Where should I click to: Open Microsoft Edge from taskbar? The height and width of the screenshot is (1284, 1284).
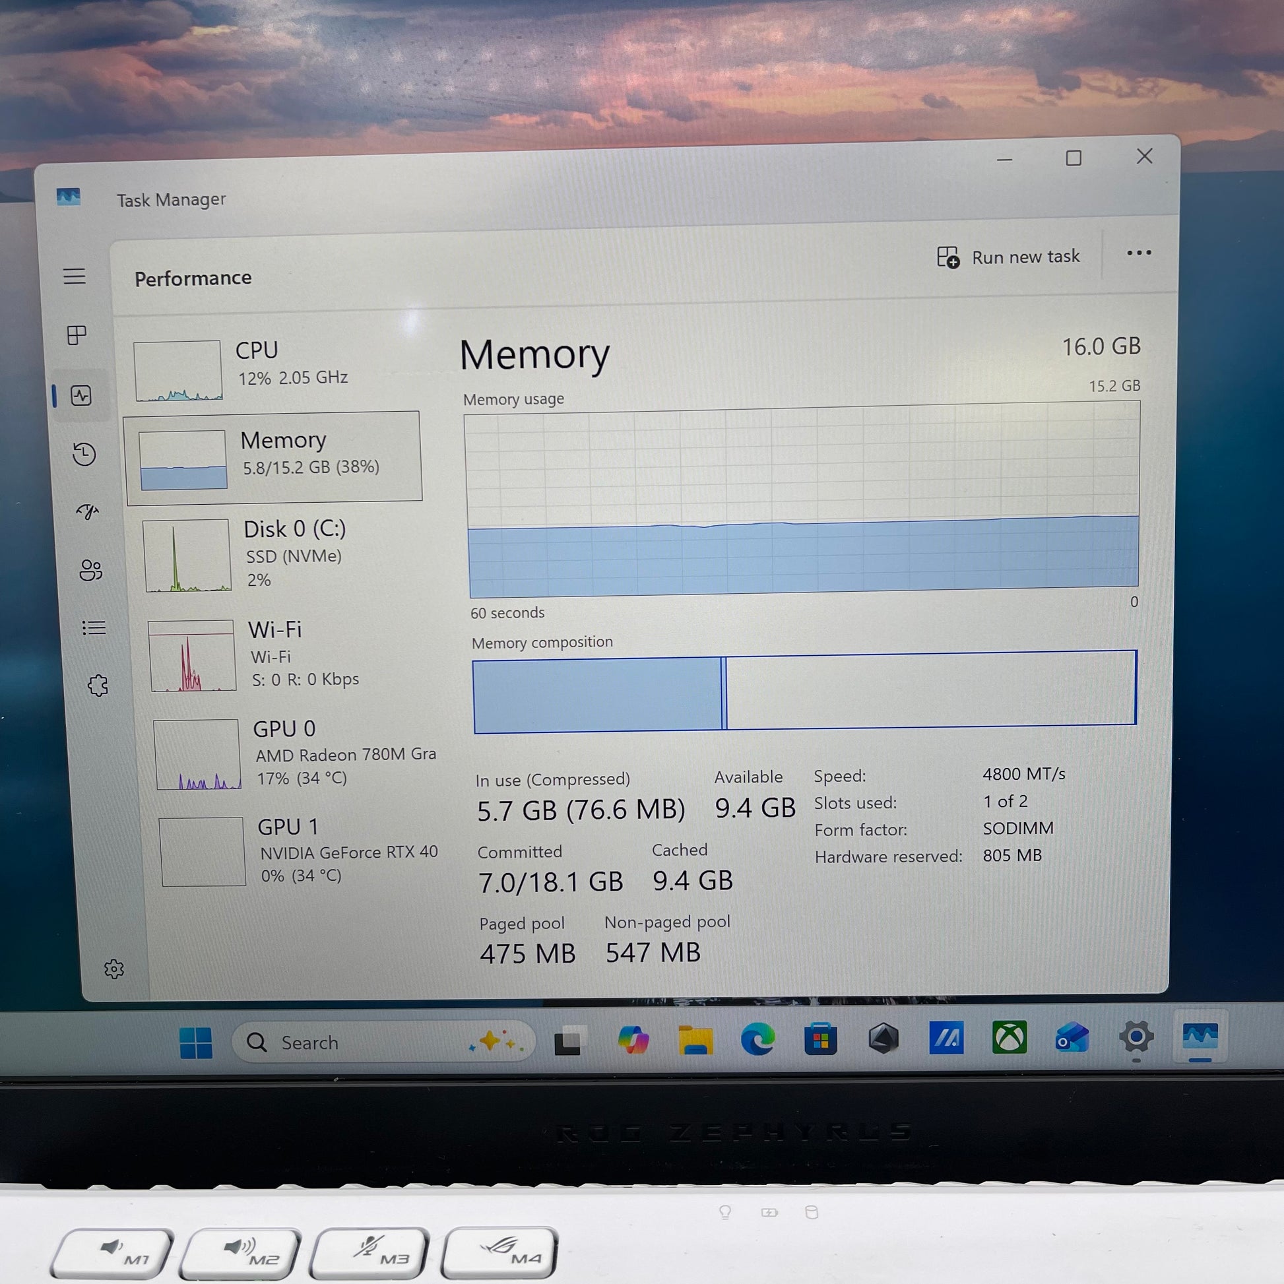tap(757, 1039)
